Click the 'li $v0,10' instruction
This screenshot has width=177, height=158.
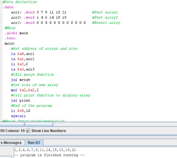pyautogui.click(x=21, y=111)
